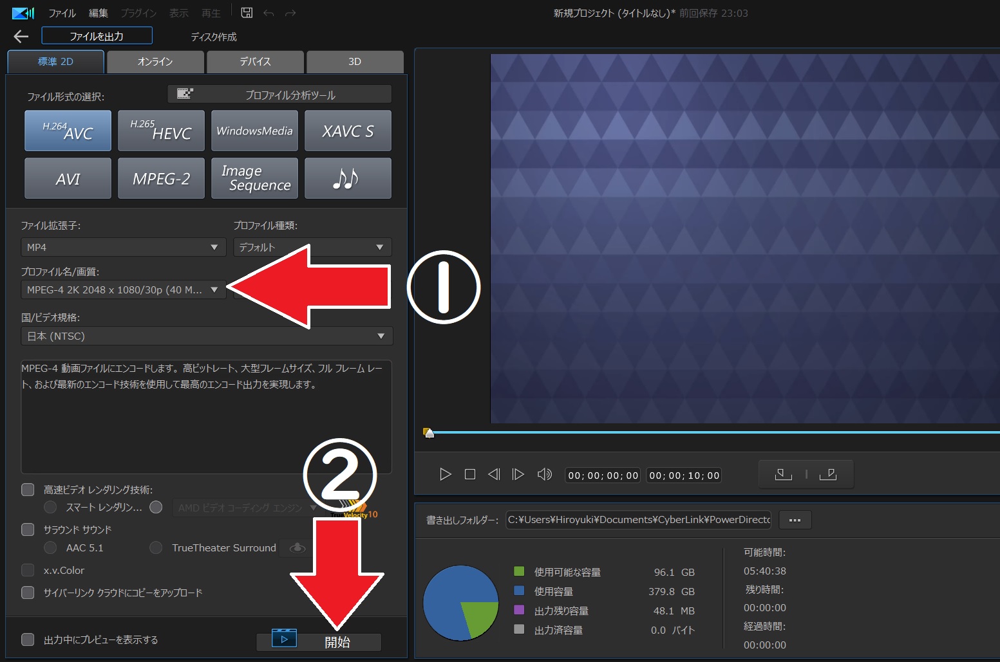Open the プロファイル分析ツール
The image size is (1000, 662).
tap(279, 95)
